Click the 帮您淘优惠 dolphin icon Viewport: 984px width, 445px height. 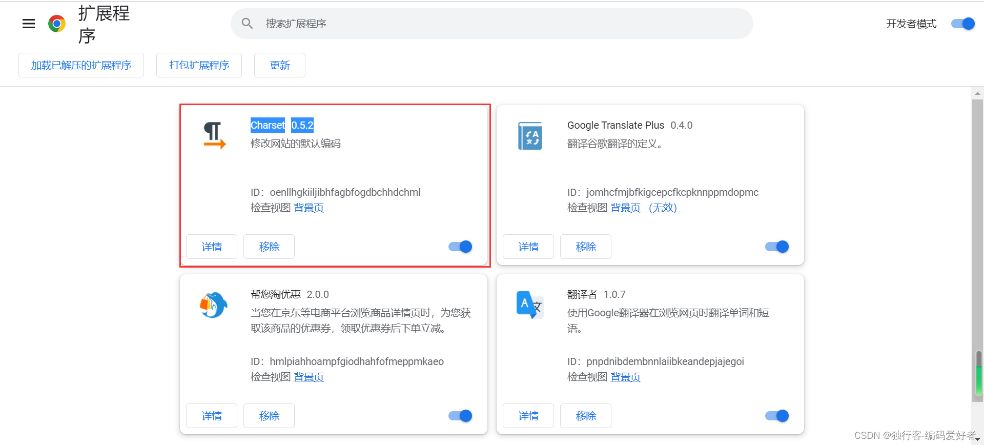click(214, 305)
